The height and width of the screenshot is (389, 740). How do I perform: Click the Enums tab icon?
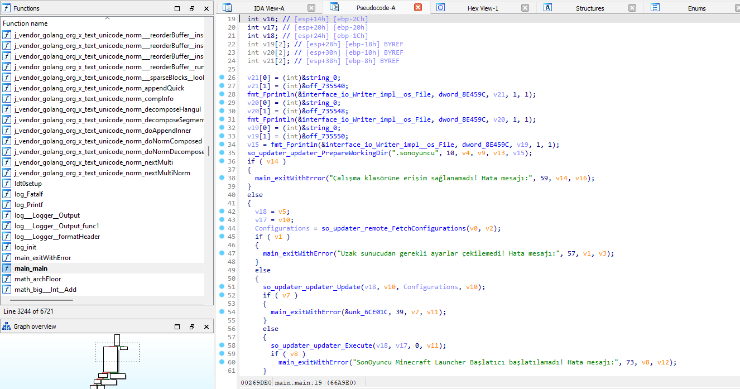[x=655, y=8]
